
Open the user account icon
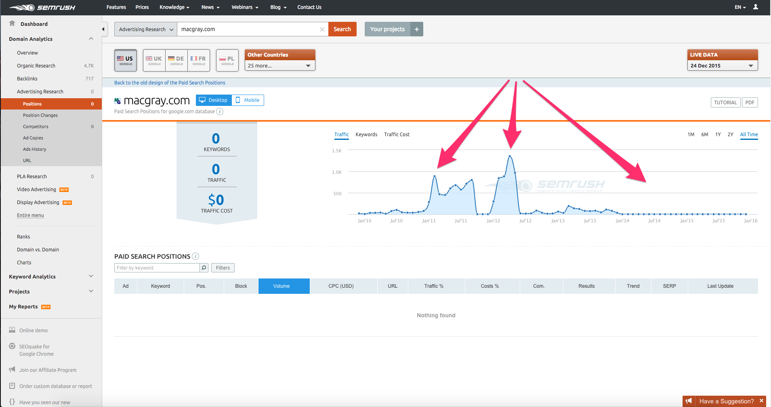click(756, 7)
